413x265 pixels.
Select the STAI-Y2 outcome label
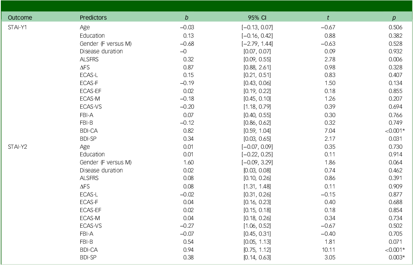pos(17,147)
